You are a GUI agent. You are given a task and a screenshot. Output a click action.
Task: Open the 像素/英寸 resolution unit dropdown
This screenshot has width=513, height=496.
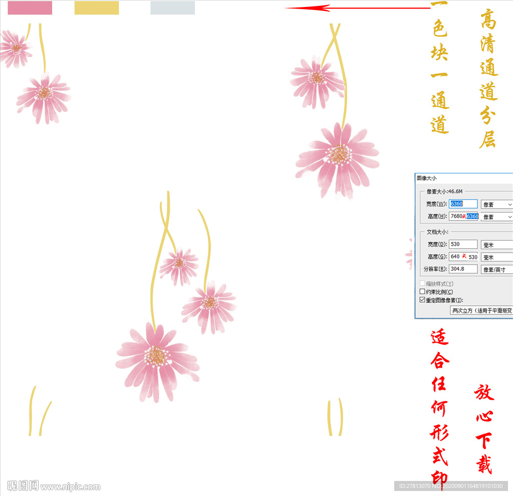[496, 269]
